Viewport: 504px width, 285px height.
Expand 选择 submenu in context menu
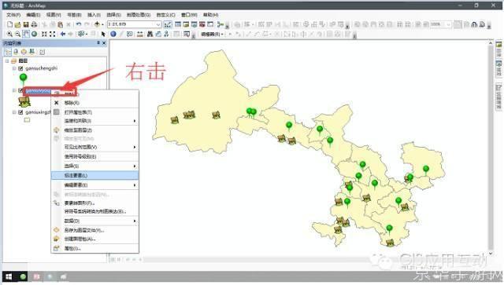[94, 166]
